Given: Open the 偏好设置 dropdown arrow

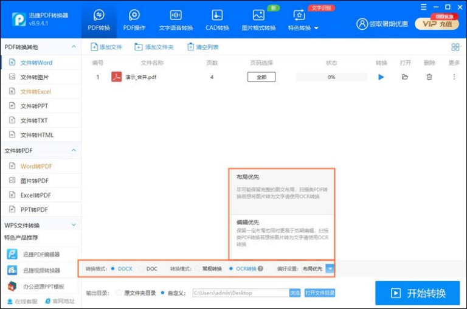Looking at the screenshot, I should (330, 268).
